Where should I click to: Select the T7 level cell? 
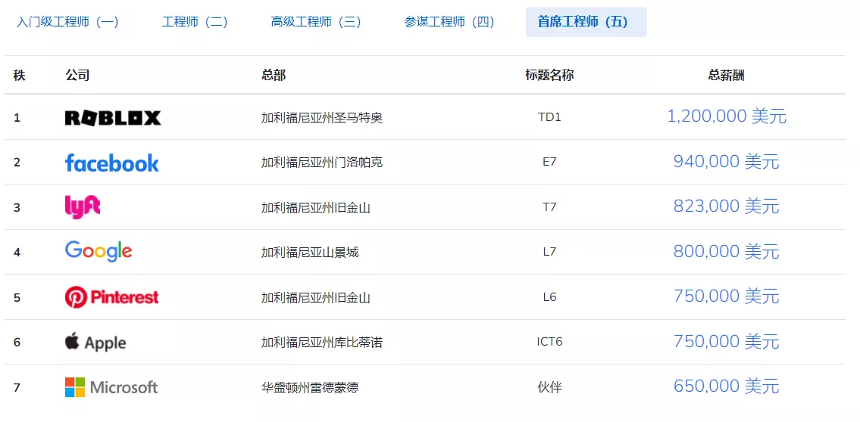click(549, 207)
